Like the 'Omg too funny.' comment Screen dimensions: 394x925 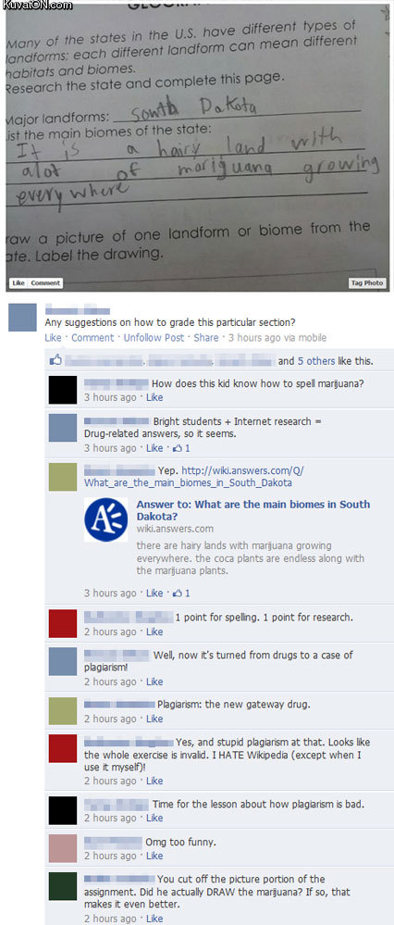click(154, 856)
